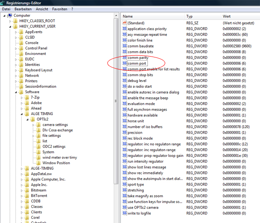Open the Bearbeiten menu
Viewport: 260px width, 223px height.
[x=23, y=9]
